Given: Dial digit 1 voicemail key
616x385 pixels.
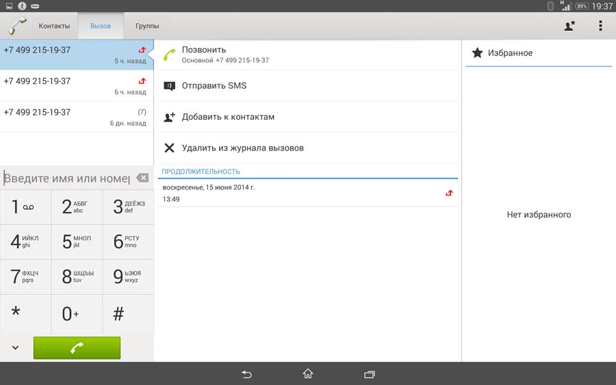Looking at the screenshot, I should (x=25, y=207).
